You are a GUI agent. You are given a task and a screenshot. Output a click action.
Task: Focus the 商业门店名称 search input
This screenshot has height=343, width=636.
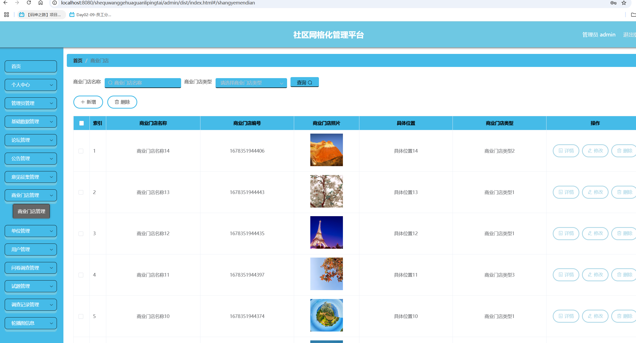click(x=143, y=83)
